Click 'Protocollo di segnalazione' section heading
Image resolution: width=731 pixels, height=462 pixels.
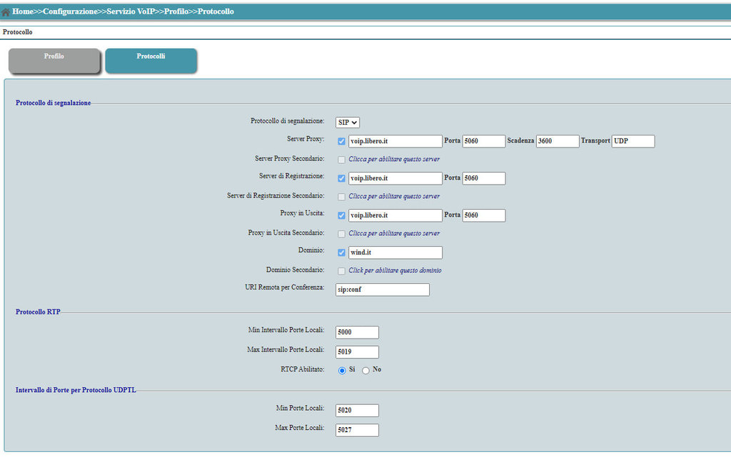coord(53,103)
